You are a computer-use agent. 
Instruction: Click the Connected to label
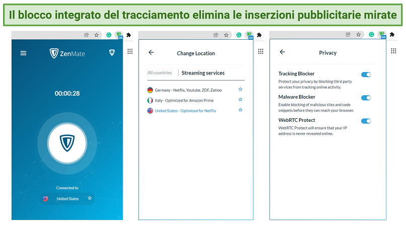pos(67,188)
